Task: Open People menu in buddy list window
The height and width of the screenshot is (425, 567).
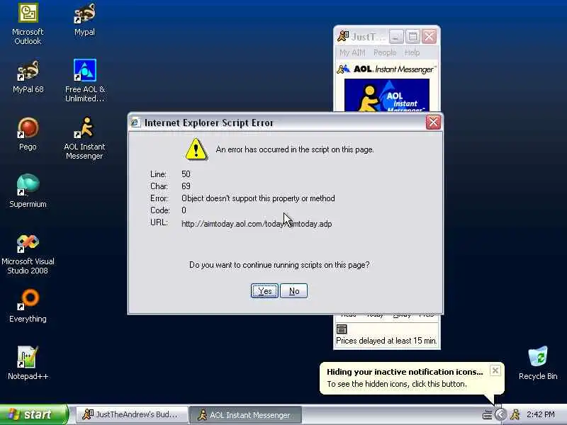Action: (385, 52)
